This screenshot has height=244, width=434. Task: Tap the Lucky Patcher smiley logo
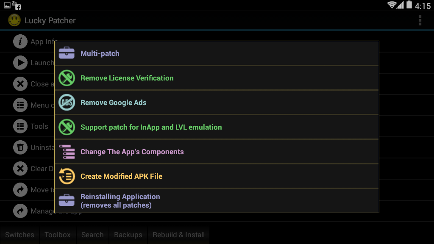(x=14, y=20)
